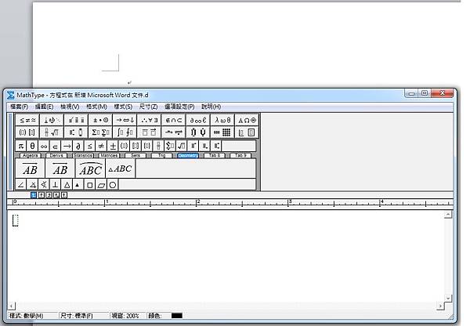Select the right-aligned tab stop button
470x326 pixels.
tap(49, 195)
